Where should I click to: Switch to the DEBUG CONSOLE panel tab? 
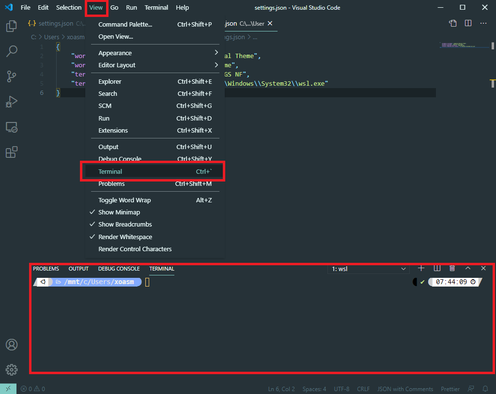click(119, 269)
